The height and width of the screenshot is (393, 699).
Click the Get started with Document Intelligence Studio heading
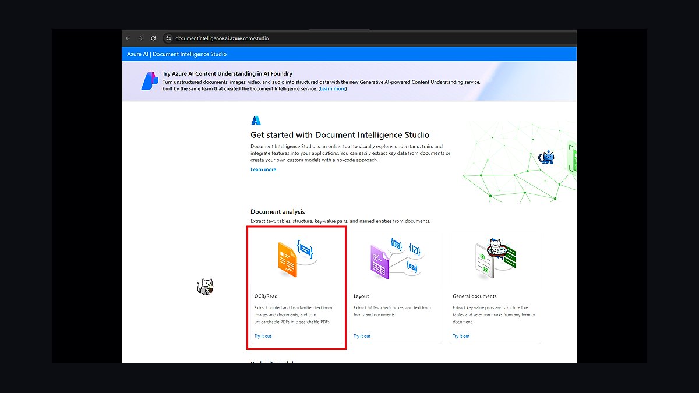coord(340,135)
